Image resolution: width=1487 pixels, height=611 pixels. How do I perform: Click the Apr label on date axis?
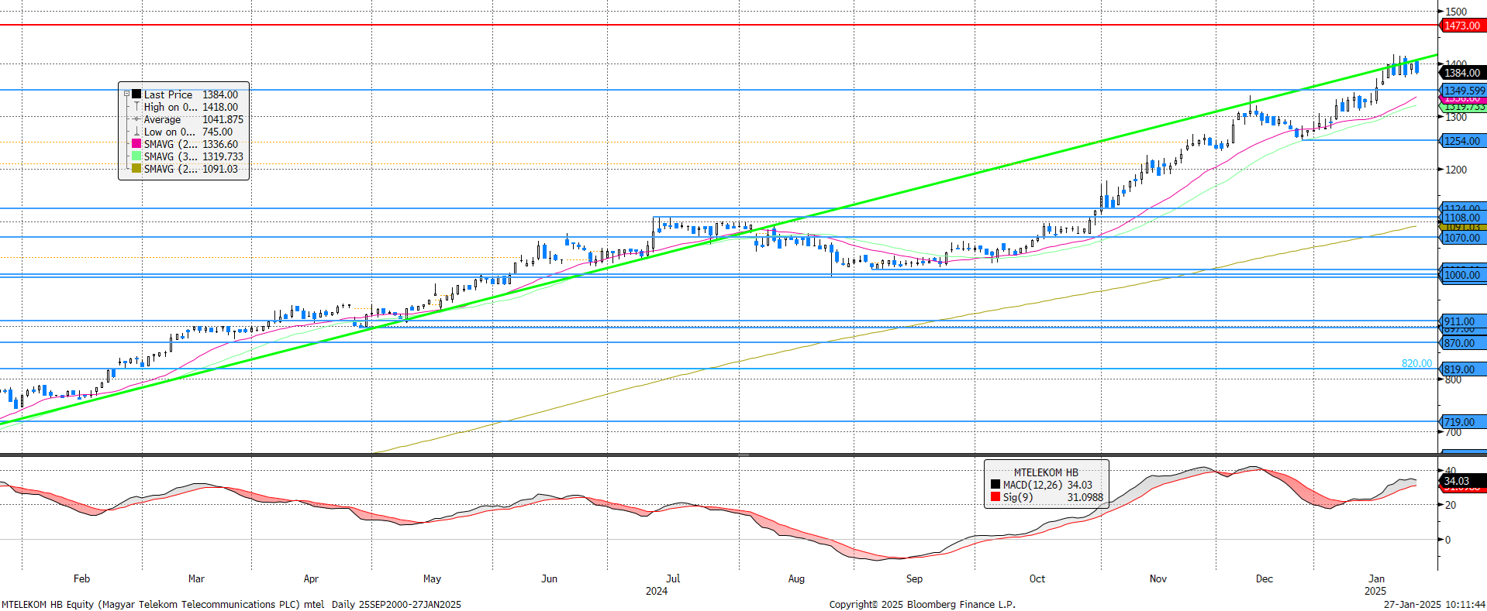[x=311, y=578]
